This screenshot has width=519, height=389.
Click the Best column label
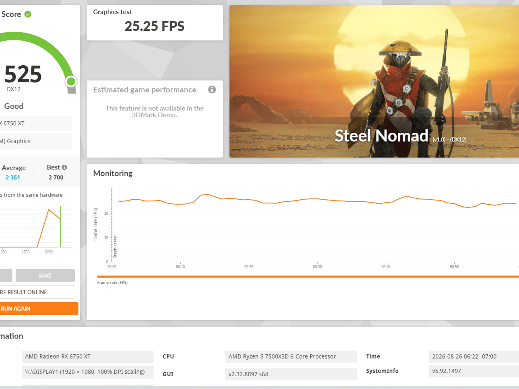coord(53,167)
